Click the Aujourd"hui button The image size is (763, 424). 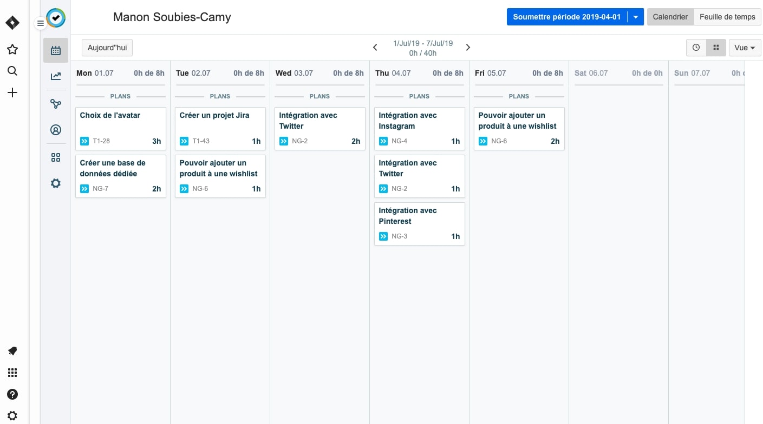(107, 48)
